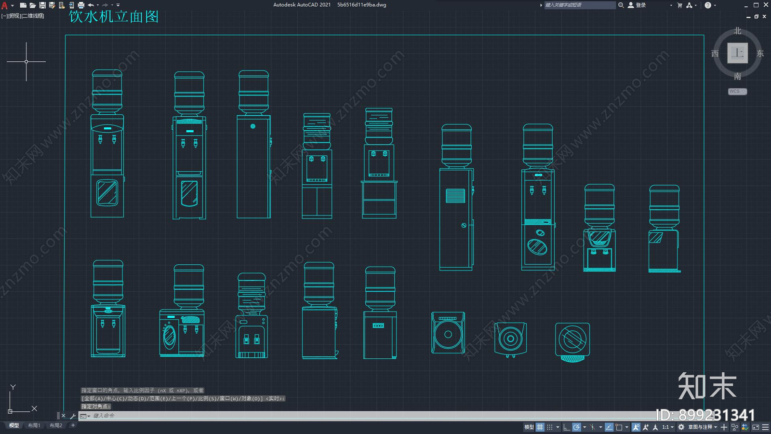Image resolution: width=771 pixels, height=434 pixels.
Task: Click the isolate objects icon
Action: [735, 427]
